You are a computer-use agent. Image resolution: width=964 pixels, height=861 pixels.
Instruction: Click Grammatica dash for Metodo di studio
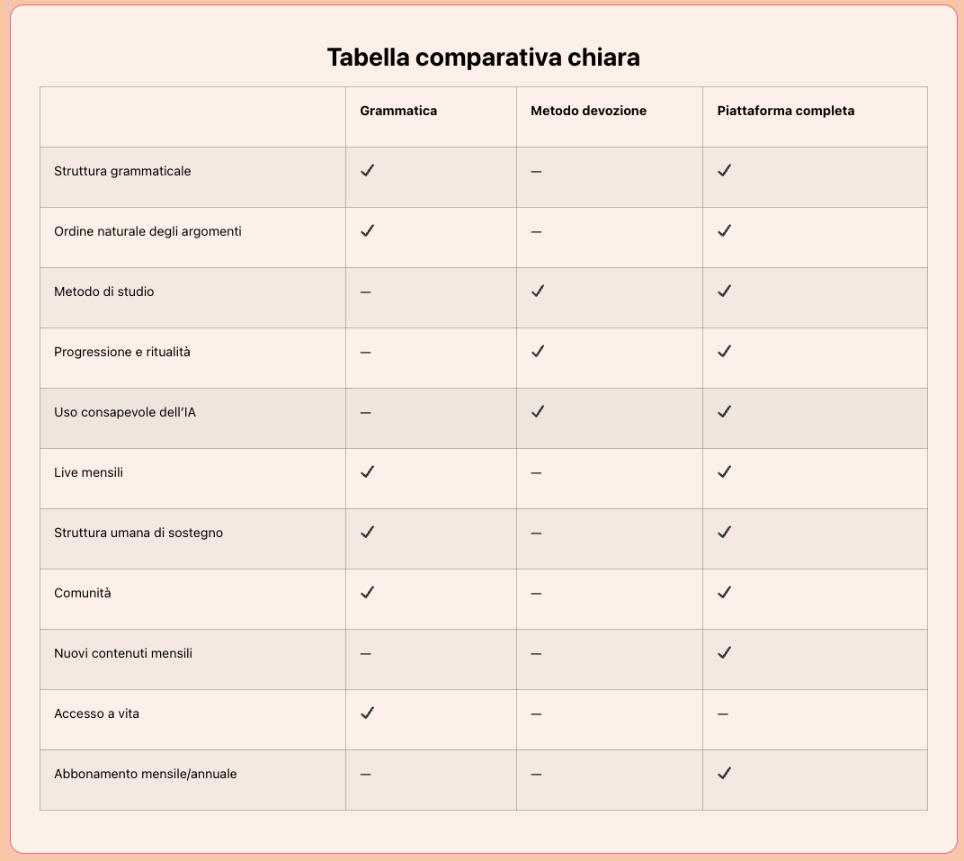click(365, 292)
